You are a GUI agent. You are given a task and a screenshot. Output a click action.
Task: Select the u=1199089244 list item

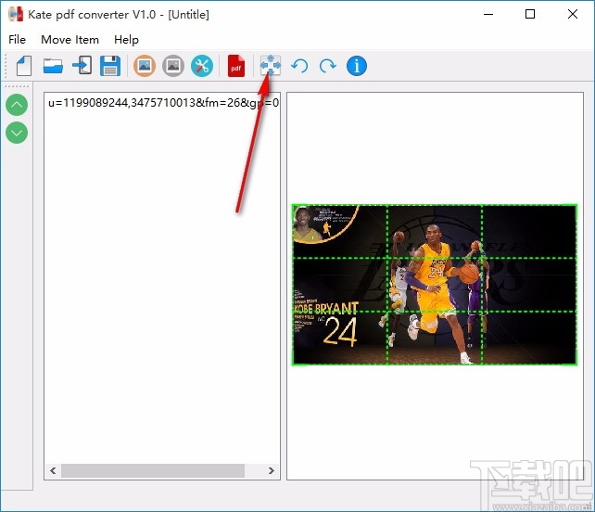tap(163, 103)
